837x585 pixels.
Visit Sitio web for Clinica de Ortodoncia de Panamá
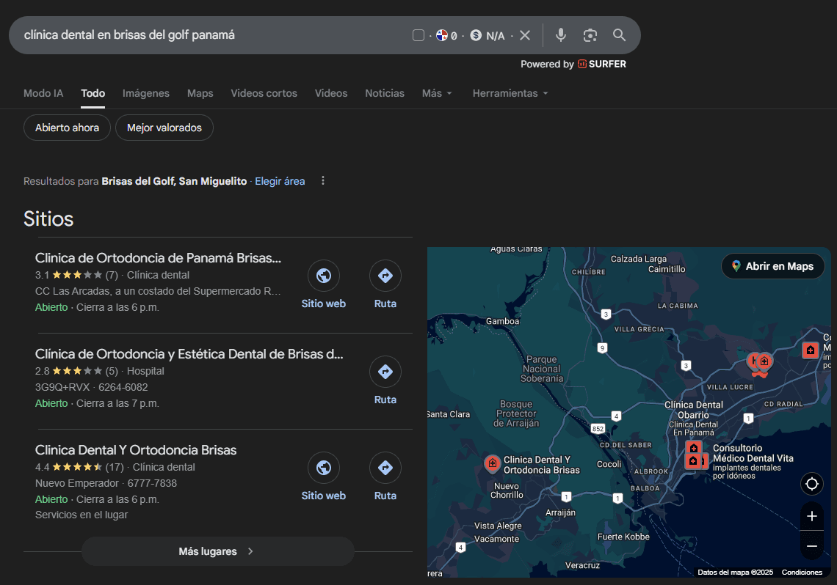tap(324, 285)
